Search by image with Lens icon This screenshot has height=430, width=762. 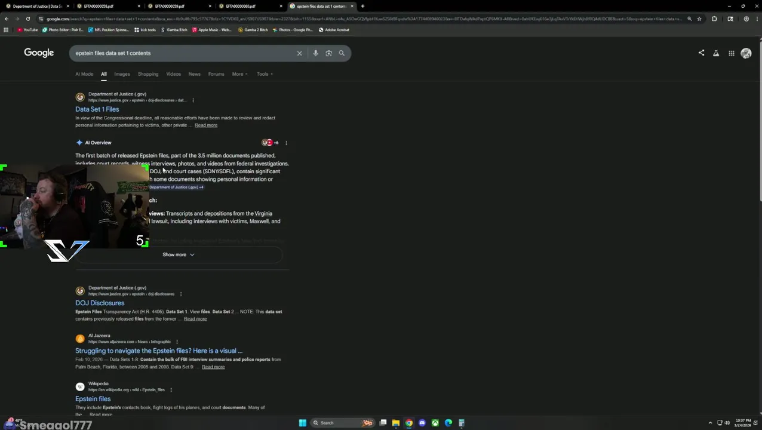pos(328,53)
